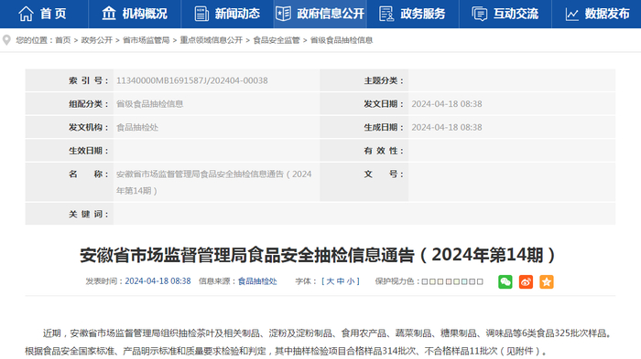
Task: Pick the last 保护视力色 color swatch
Action: click(x=480, y=281)
